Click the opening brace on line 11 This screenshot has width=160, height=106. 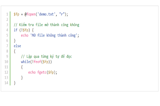pos(22,67)
